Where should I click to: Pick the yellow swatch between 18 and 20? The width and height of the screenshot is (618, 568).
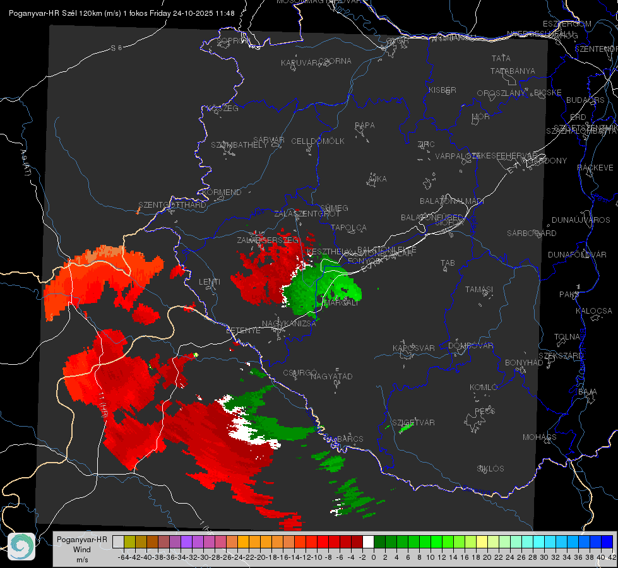click(x=482, y=542)
